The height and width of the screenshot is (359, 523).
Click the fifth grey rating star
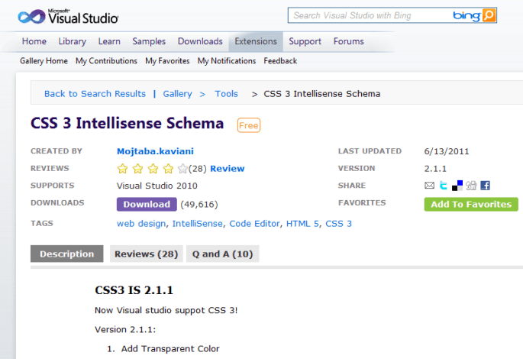[182, 169]
